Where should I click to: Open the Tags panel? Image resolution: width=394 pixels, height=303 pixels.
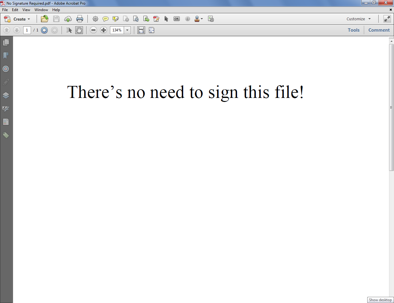pyautogui.click(x=6, y=135)
